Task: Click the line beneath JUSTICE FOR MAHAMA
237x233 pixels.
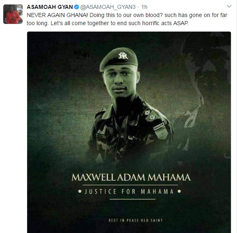Action: coord(132,199)
